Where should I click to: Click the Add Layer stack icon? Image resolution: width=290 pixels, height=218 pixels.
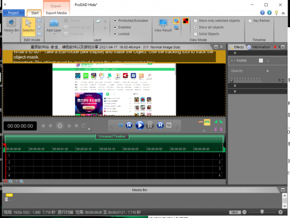(x=54, y=23)
